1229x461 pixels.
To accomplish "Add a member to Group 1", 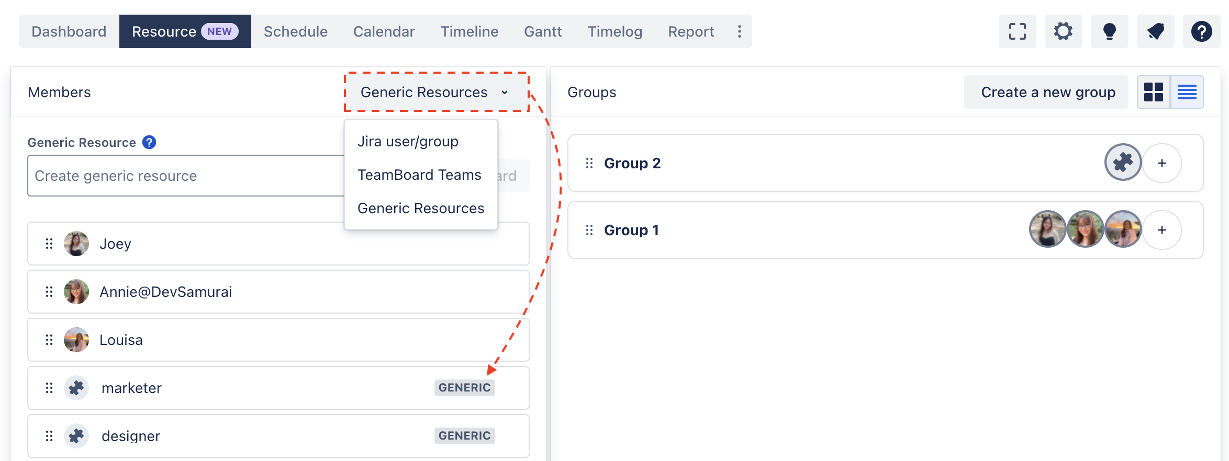I will (1161, 230).
